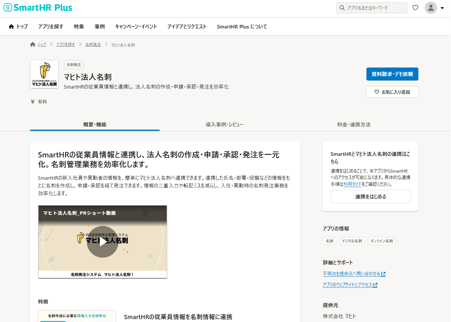Click the 特徴 section heading
The height and width of the screenshot is (322, 451).
(x=43, y=302)
